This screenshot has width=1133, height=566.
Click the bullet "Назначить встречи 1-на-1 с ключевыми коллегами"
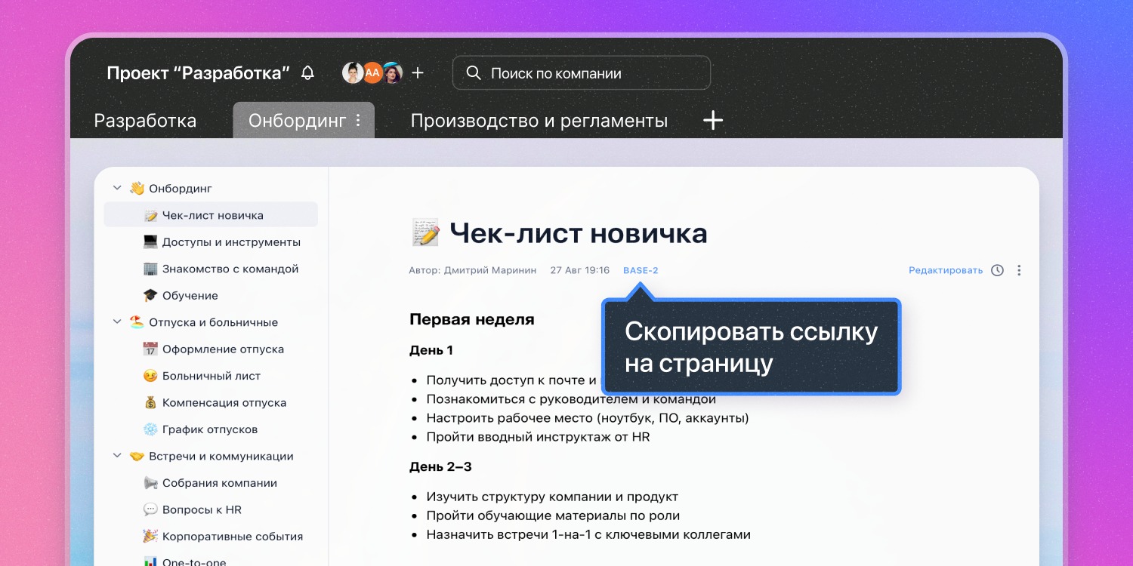point(588,534)
